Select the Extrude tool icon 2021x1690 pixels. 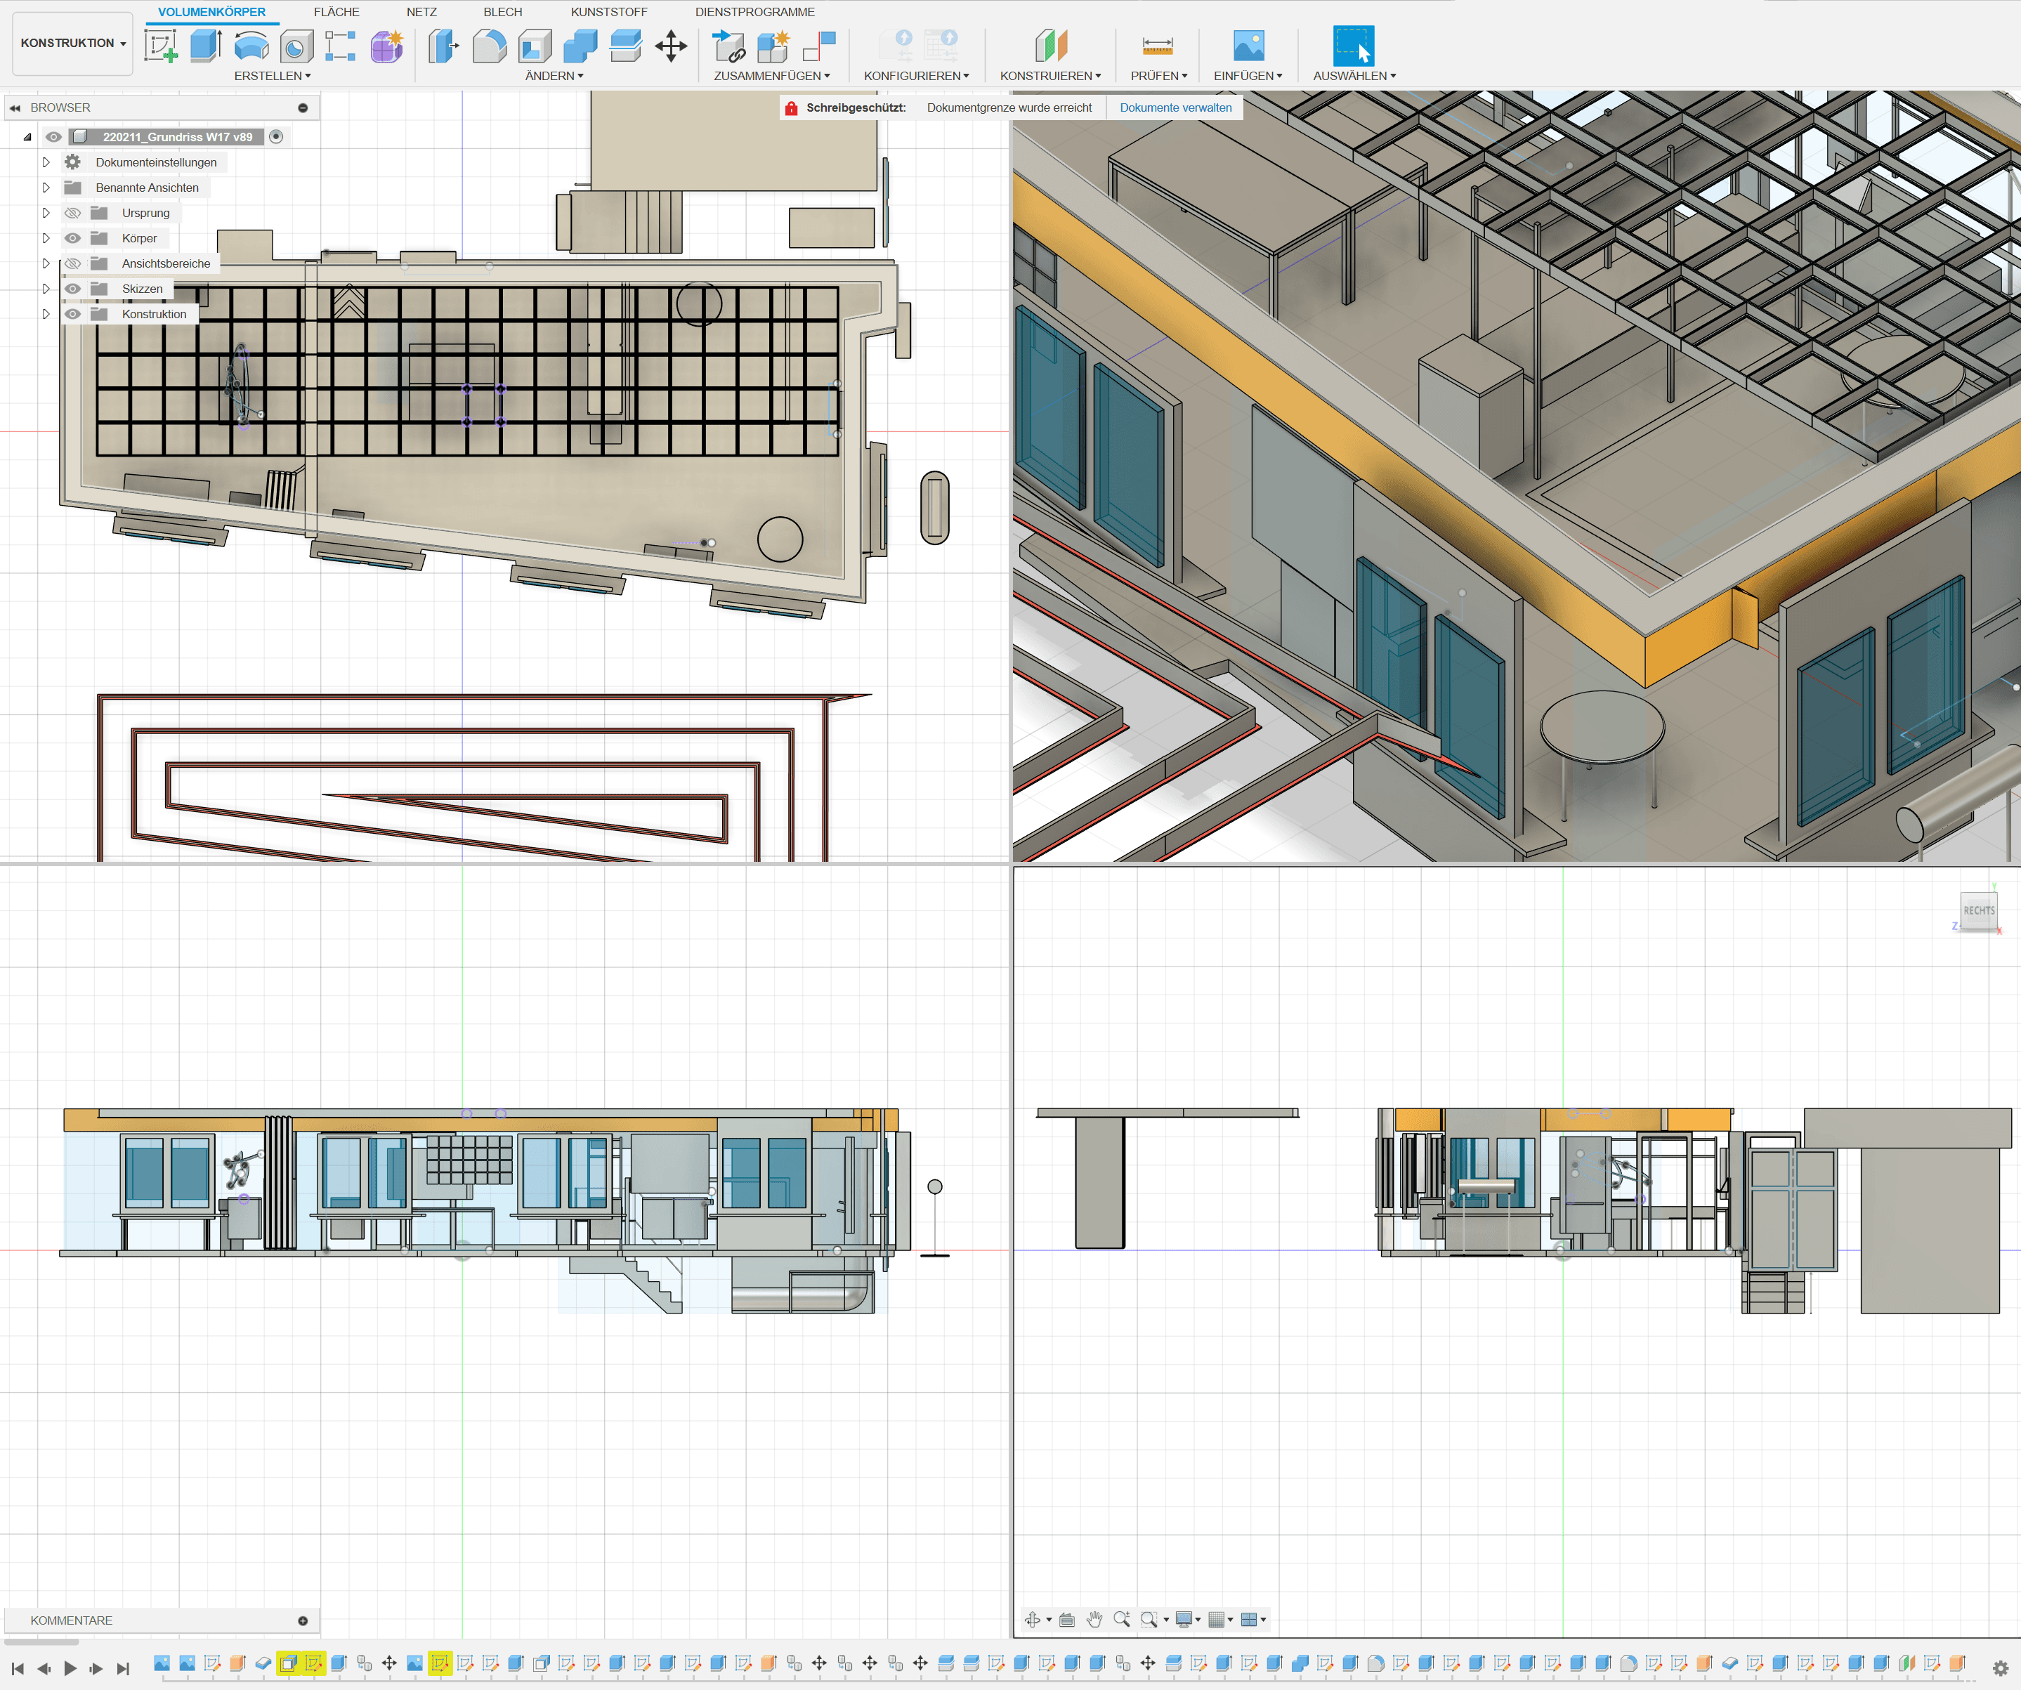pyautogui.click(x=205, y=45)
